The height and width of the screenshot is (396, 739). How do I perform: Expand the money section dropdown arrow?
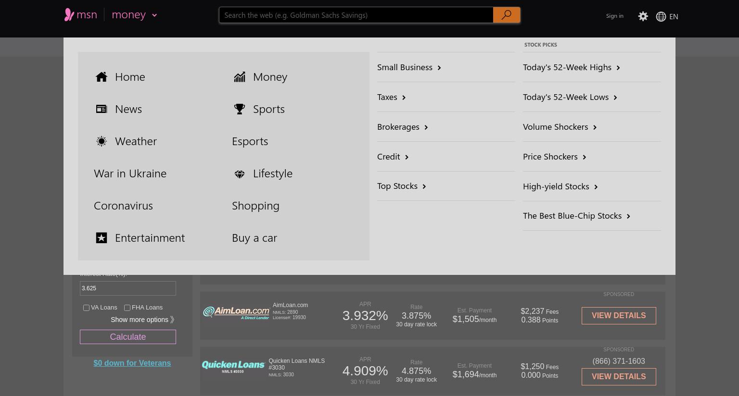[x=154, y=15]
